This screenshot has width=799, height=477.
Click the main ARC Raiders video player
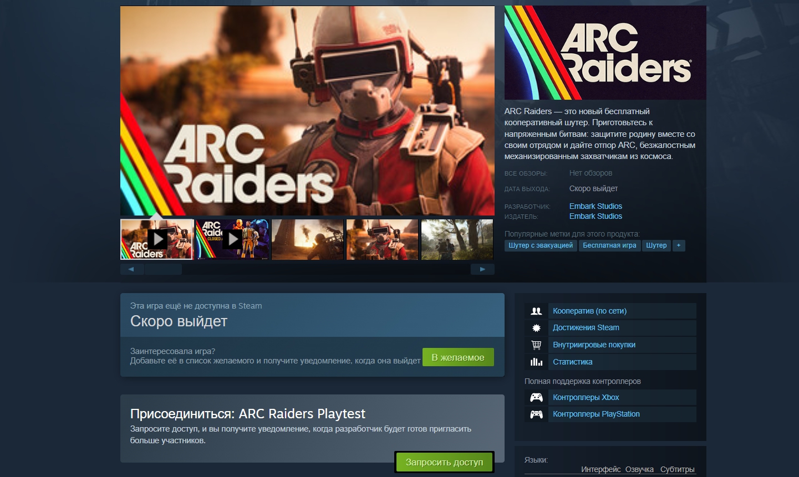click(x=307, y=111)
